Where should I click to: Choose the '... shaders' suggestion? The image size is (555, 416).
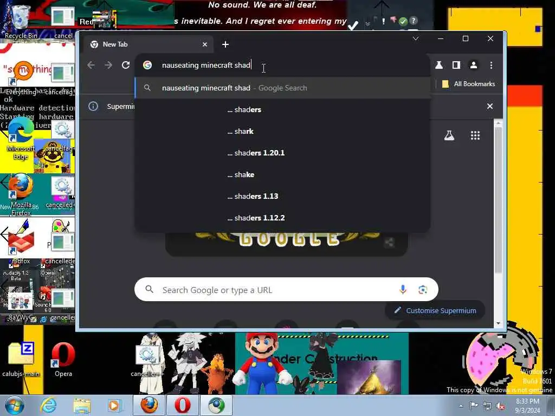click(282, 109)
